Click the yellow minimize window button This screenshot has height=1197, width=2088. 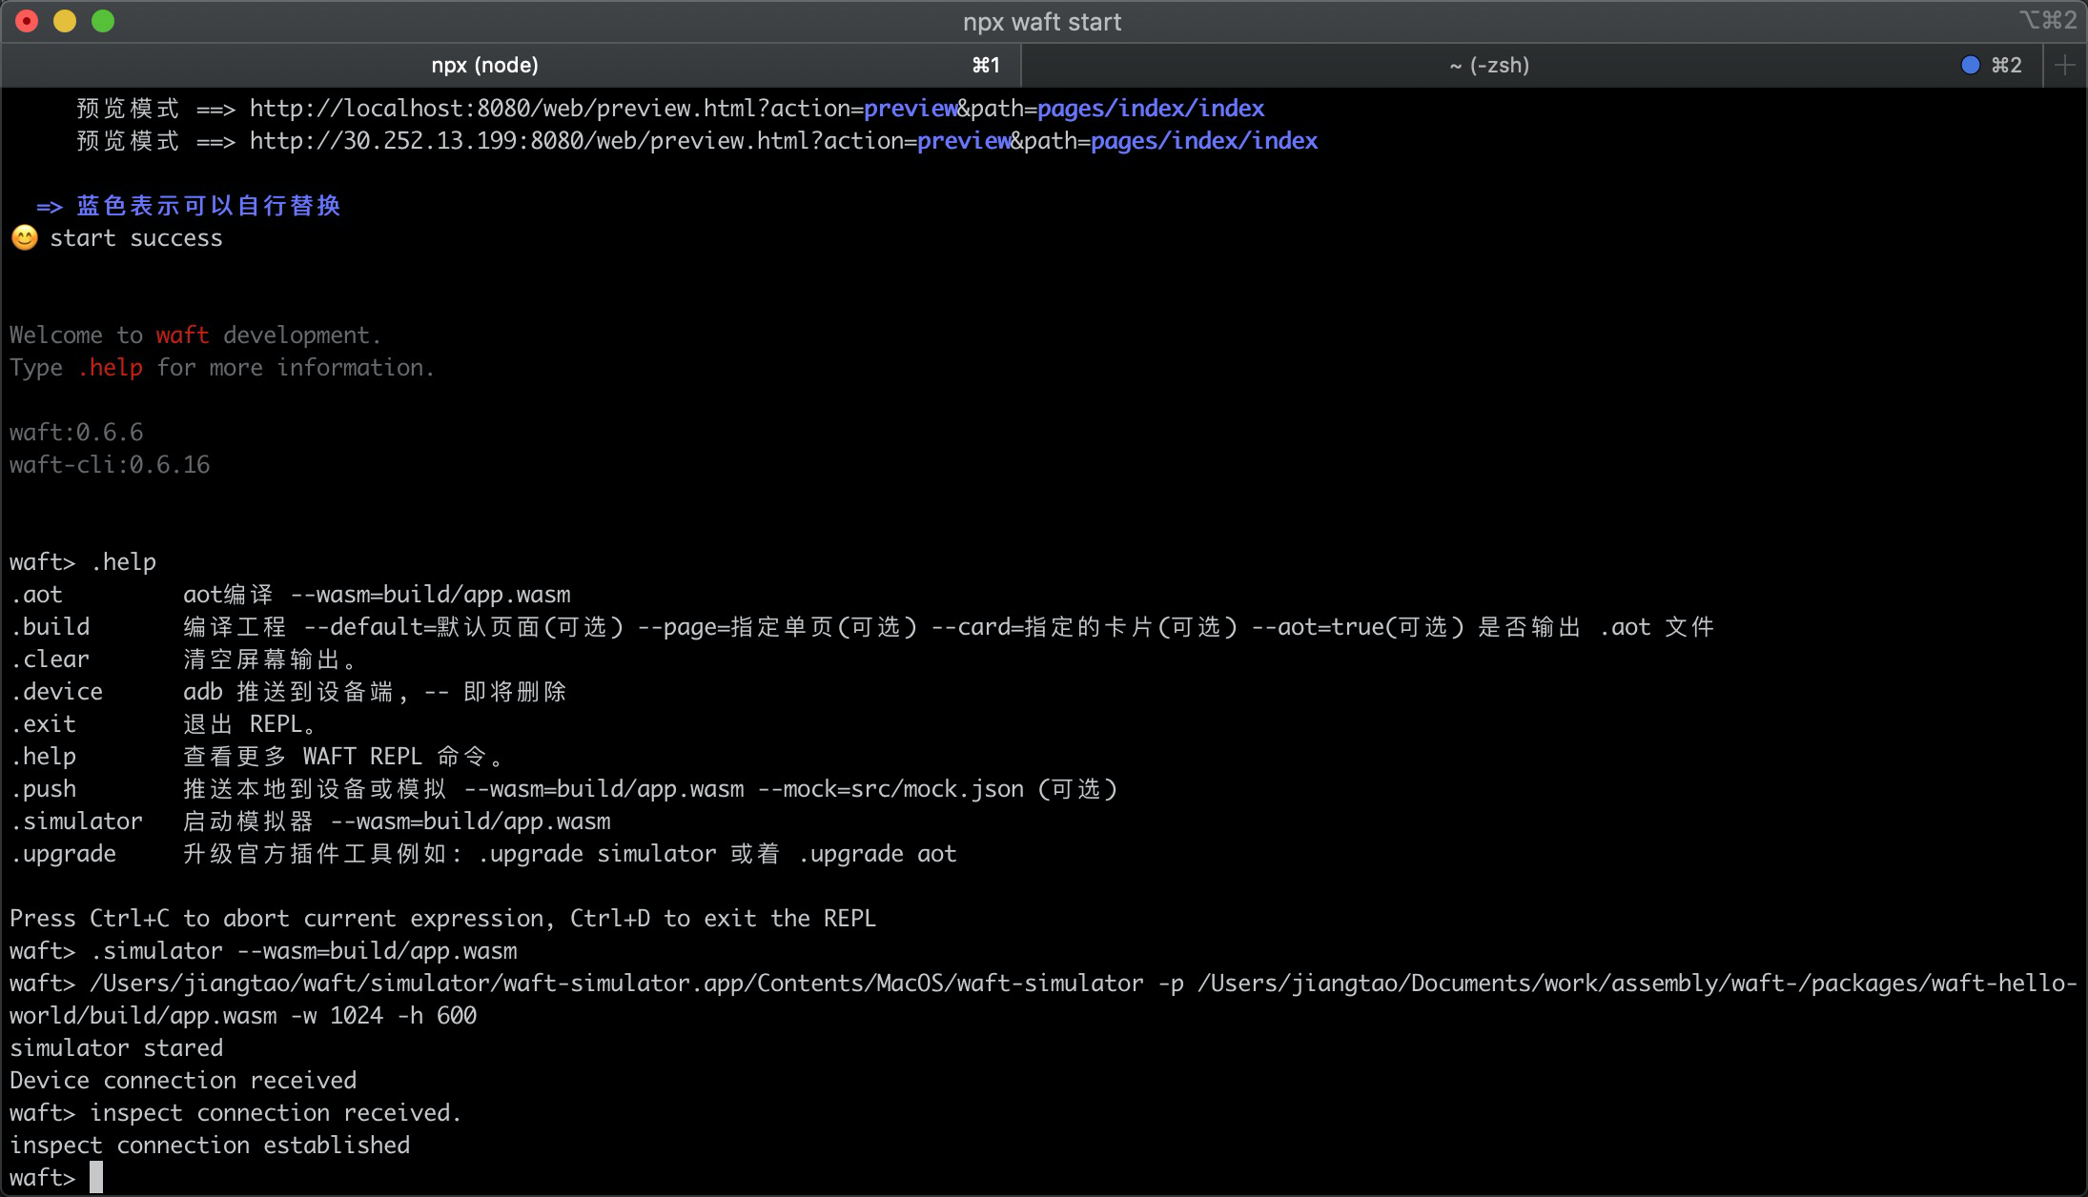point(65,21)
